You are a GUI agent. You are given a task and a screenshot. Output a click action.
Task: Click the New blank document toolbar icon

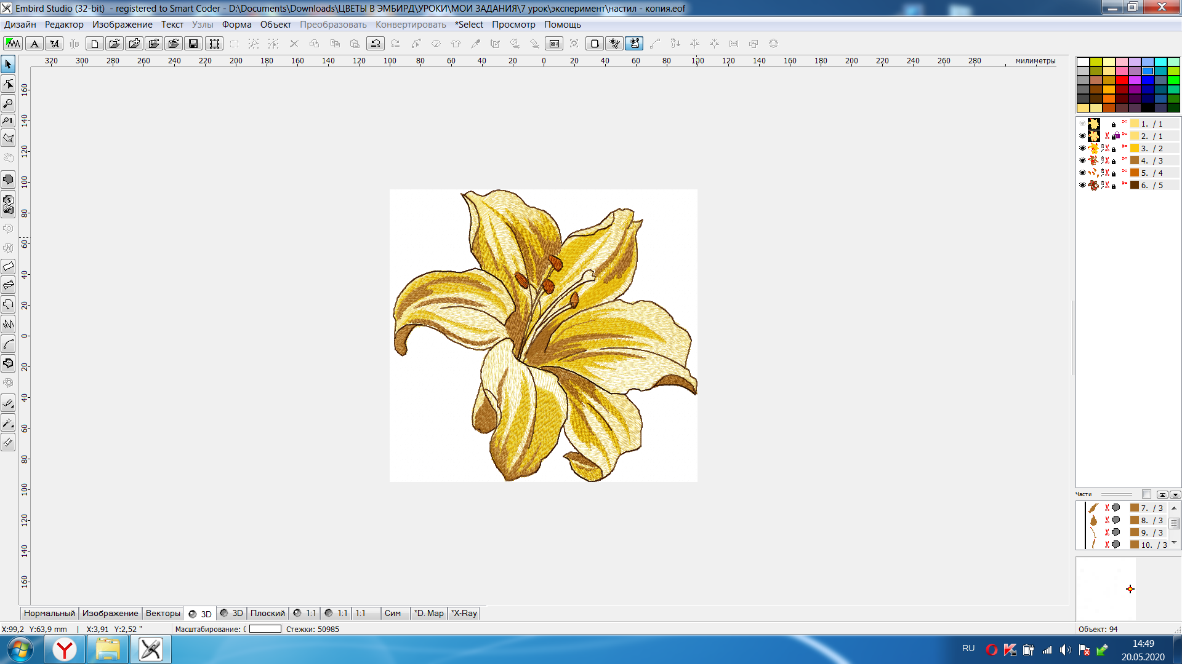point(94,44)
